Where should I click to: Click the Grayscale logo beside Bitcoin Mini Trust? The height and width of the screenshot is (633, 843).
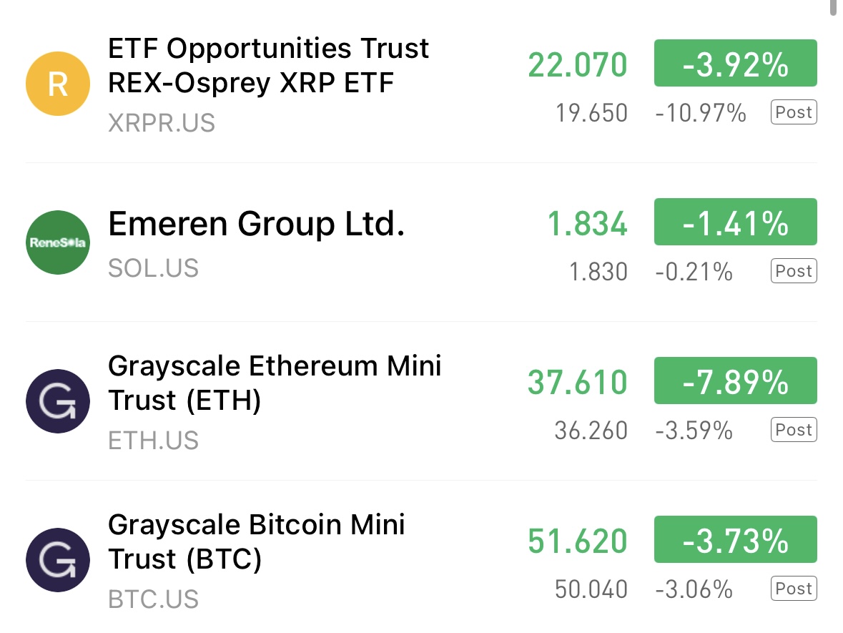click(x=58, y=560)
